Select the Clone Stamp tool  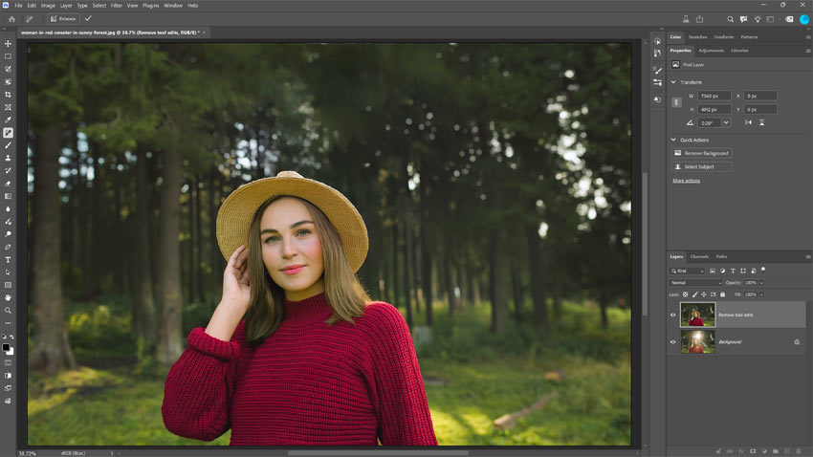[x=8, y=158]
